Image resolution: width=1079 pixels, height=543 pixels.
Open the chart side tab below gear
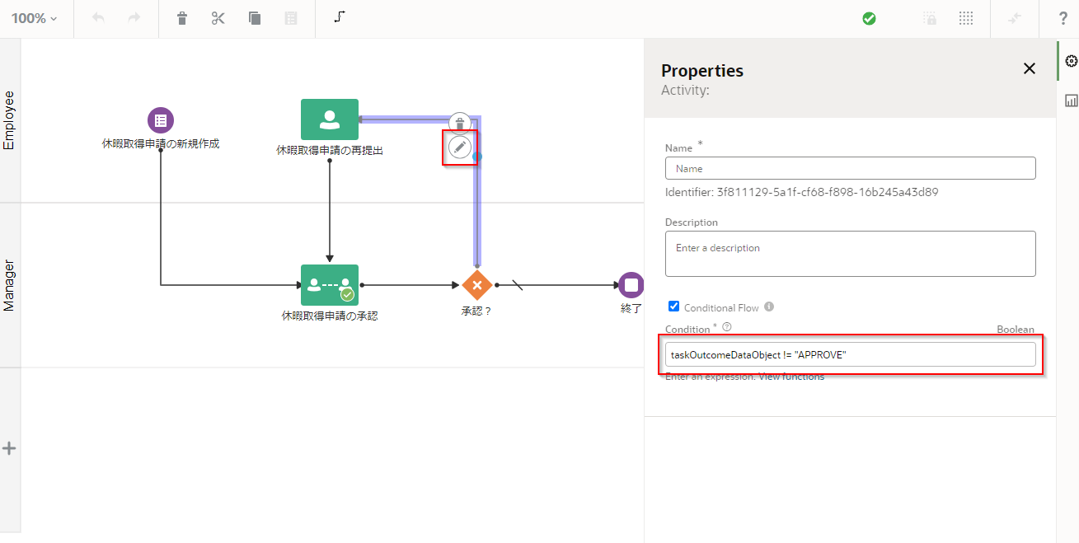[x=1071, y=101]
